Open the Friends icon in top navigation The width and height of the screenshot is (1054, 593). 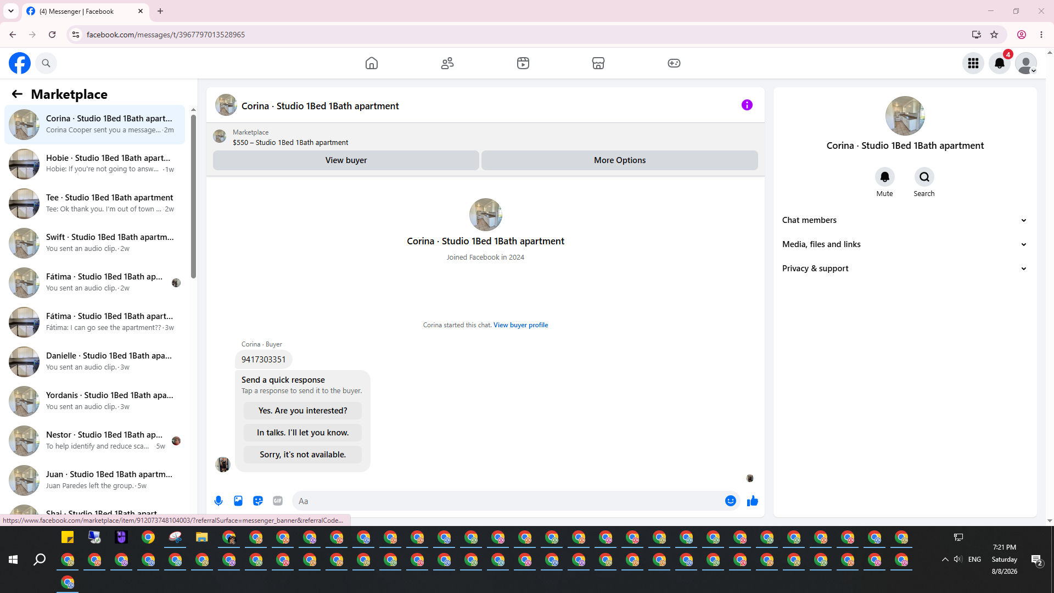(x=447, y=63)
